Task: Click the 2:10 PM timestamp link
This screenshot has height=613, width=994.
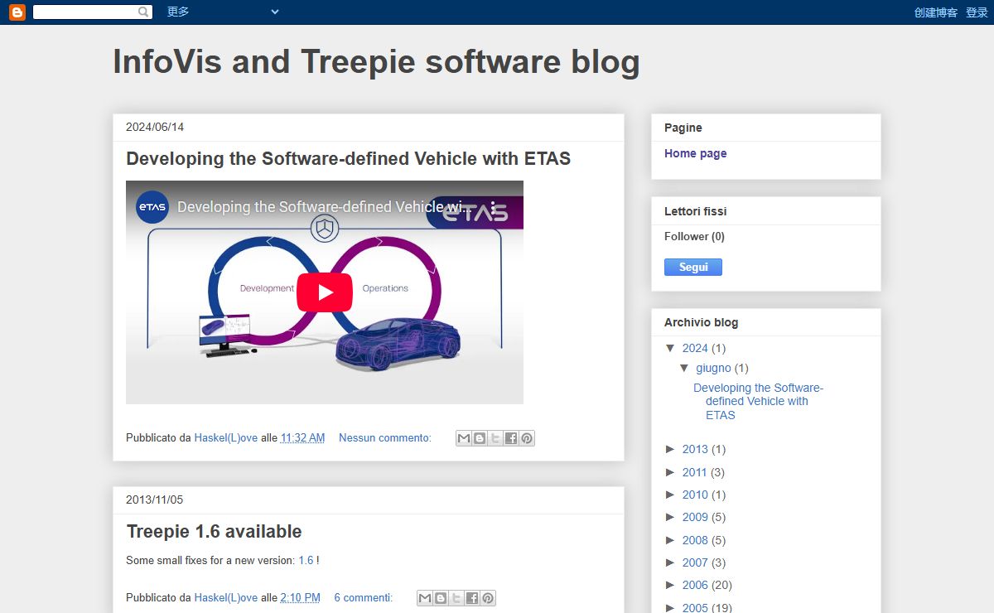Action: [x=300, y=598]
